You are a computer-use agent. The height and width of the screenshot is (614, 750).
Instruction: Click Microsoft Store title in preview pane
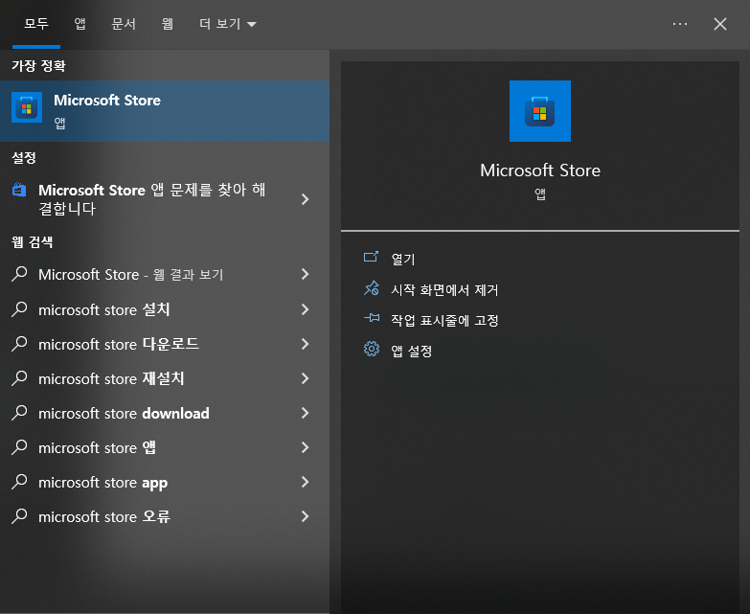point(540,171)
